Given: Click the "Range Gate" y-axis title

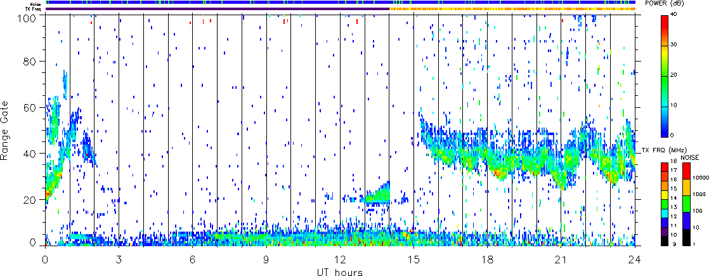Looking at the screenshot, I should (x=6, y=130).
